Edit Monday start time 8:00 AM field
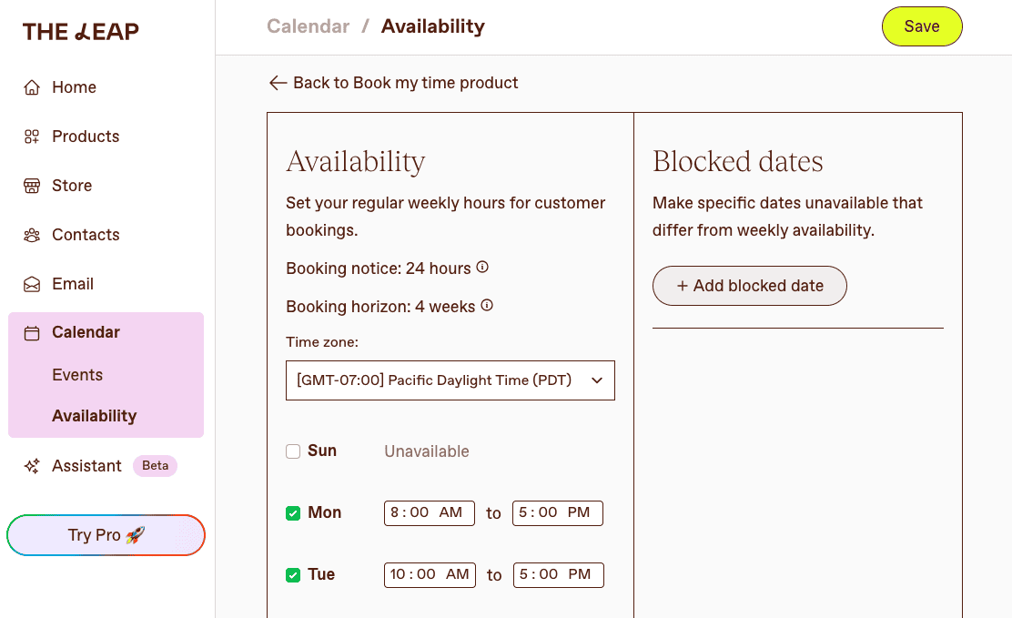Viewport: 1012px width, 618px height. [x=430, y=512]
